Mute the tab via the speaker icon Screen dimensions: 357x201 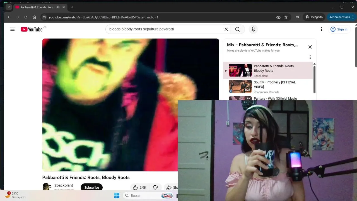58,7
